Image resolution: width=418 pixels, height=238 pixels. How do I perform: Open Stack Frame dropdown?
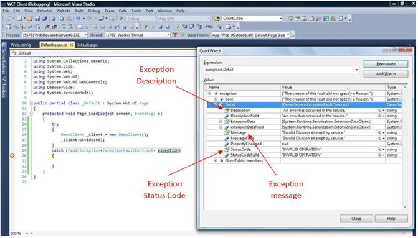pyautogui.click(x=288, y=35)
